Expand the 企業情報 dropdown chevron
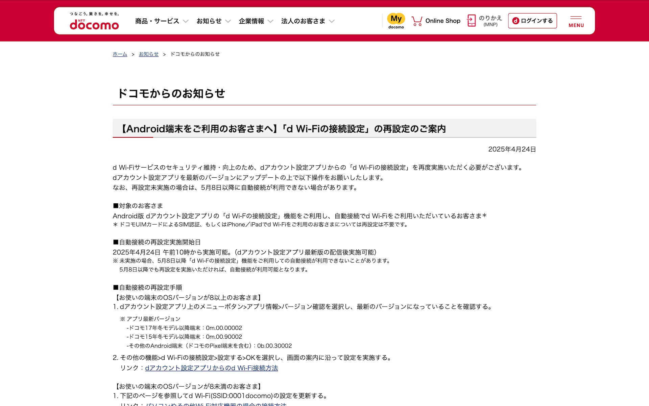 pos(270,21)
